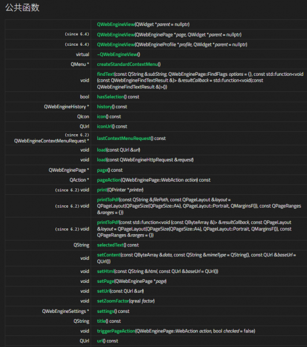307x347 pixels.
Task: Open the iconUrl function link
Action: (x=104, y=126)
